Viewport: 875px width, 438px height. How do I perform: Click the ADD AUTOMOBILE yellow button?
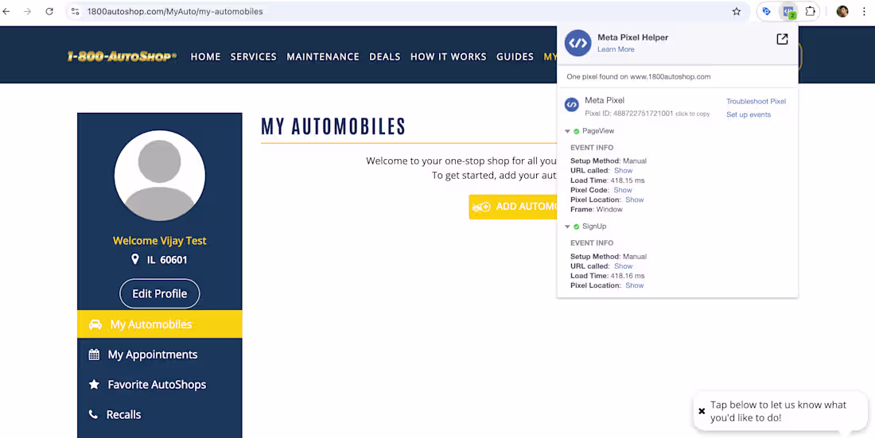pyautogui.click(x=513, y=207)
